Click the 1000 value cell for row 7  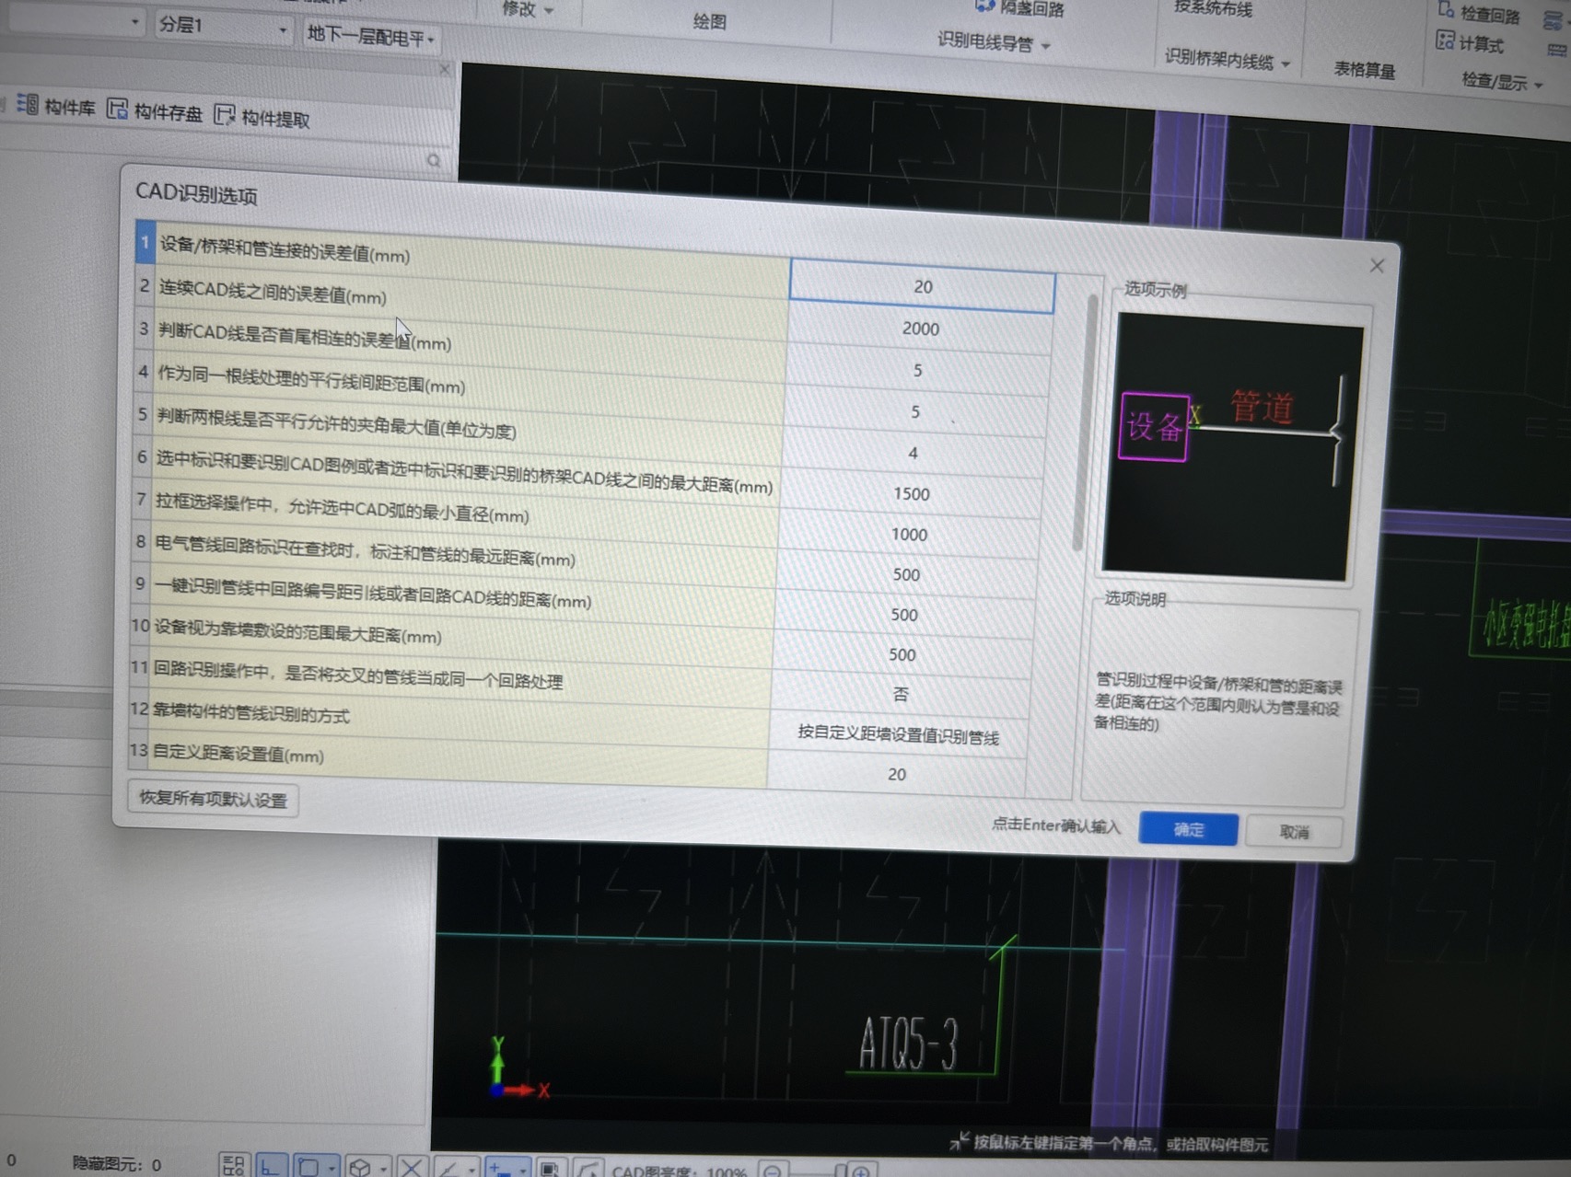pos(908,534)
